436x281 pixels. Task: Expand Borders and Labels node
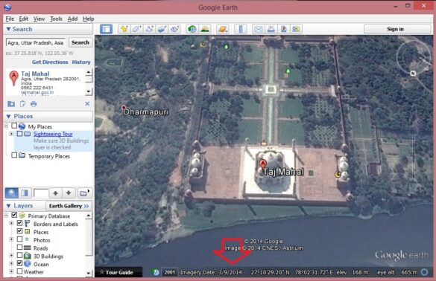tap(11, 223)
